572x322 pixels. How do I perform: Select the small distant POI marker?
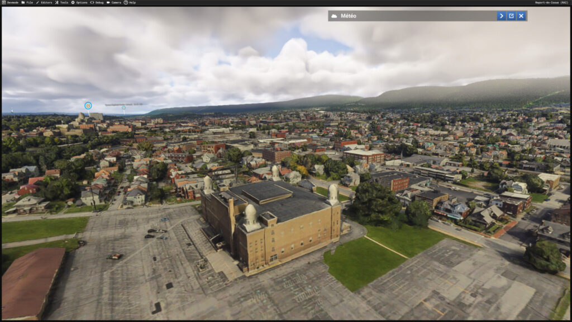pos(123,108)
